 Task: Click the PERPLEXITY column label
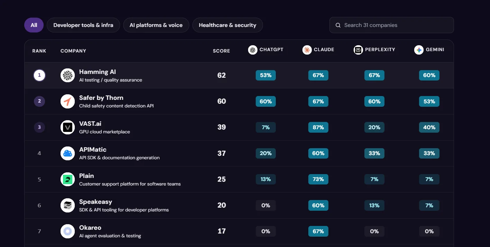380,49
